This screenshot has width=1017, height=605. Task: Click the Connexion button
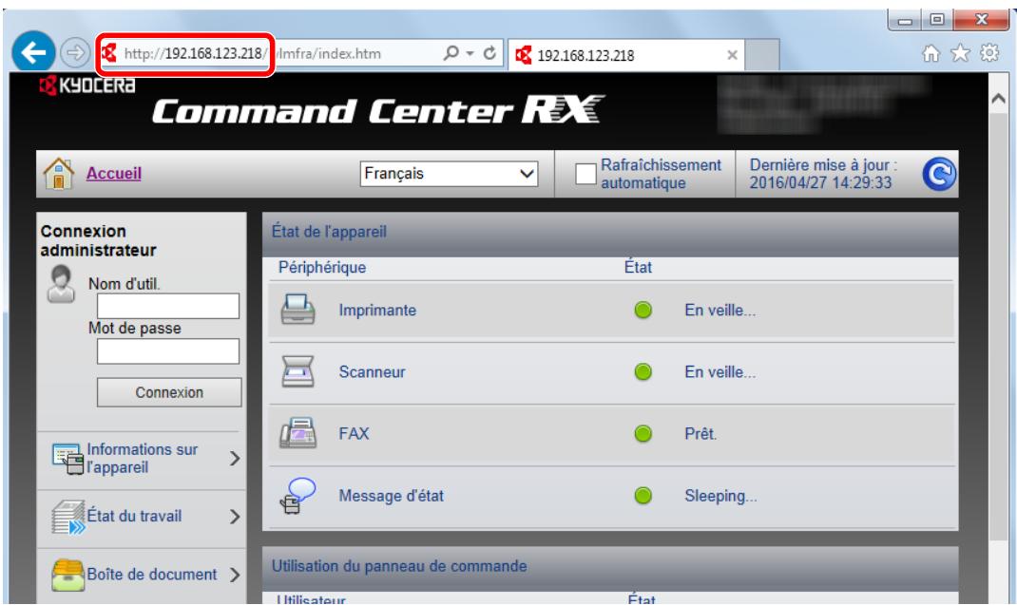pos(169,392)
